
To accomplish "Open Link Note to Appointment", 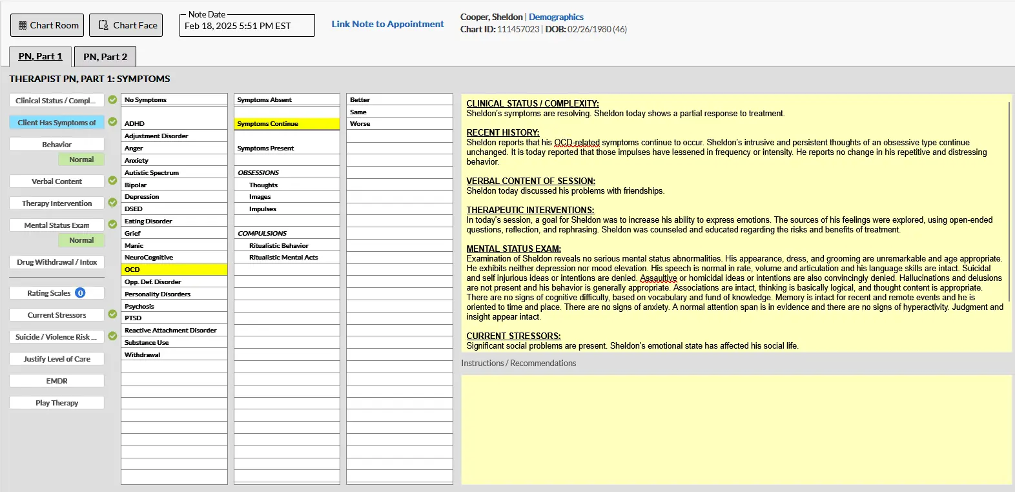I will (x=387, y=24).
